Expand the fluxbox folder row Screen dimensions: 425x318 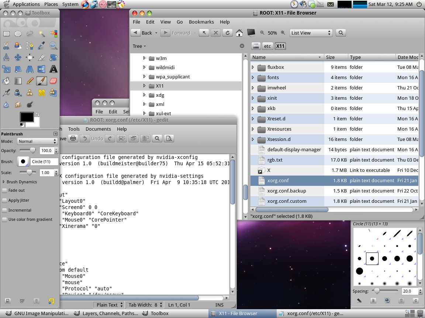pos(253,67)
